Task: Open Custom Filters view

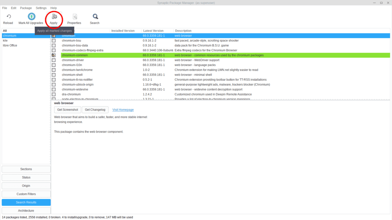Action: 26,194
